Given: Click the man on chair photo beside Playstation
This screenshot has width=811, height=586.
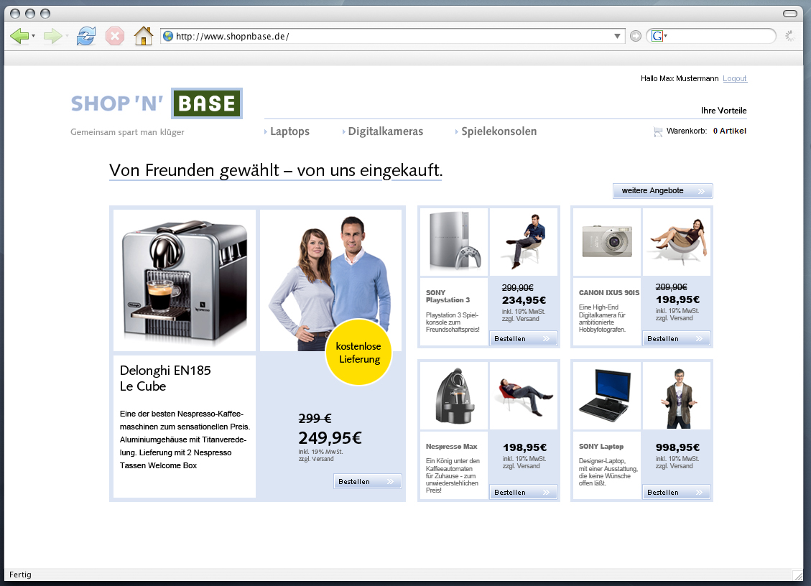Looking at the screenshot, I should tap(524, 242).
